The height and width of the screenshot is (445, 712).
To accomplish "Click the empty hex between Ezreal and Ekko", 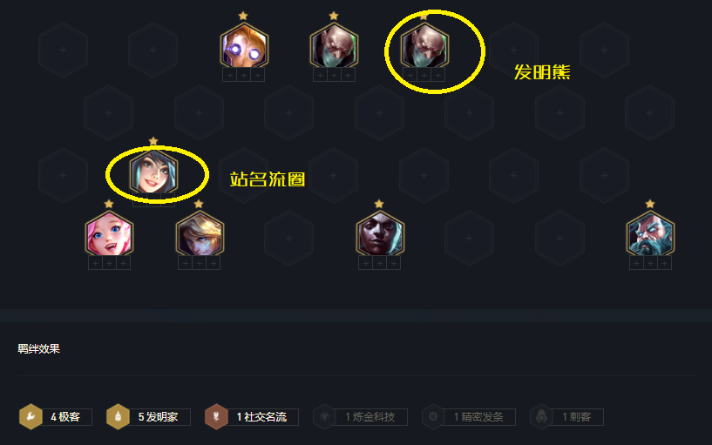I will coord(288,238).
